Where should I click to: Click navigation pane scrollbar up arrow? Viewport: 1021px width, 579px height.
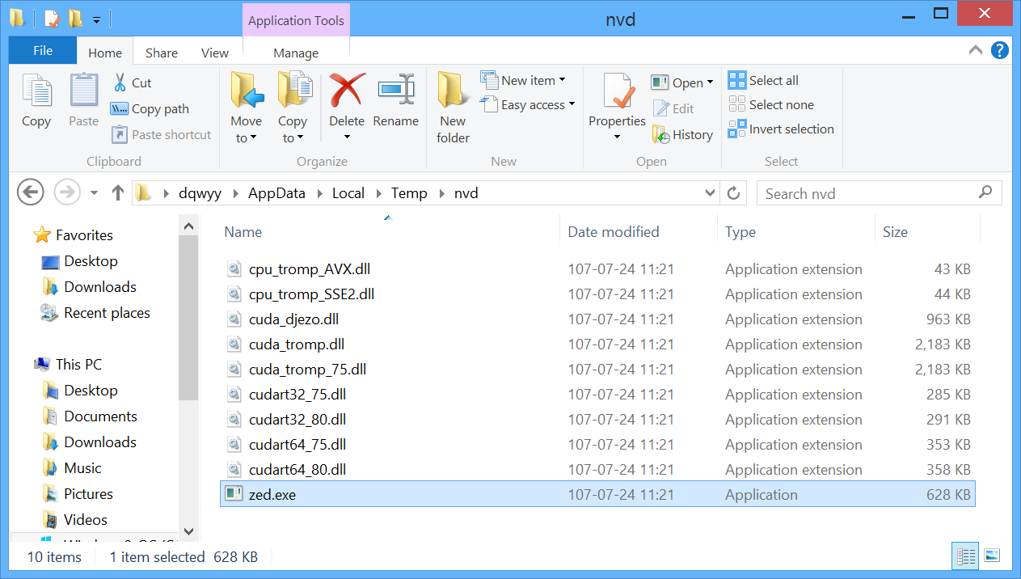(x=188, y=226)
